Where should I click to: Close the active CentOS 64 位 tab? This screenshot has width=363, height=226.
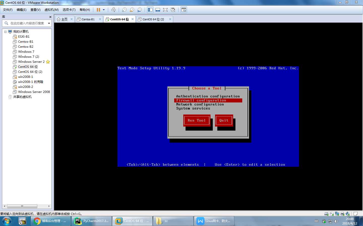tap(133, 19)
